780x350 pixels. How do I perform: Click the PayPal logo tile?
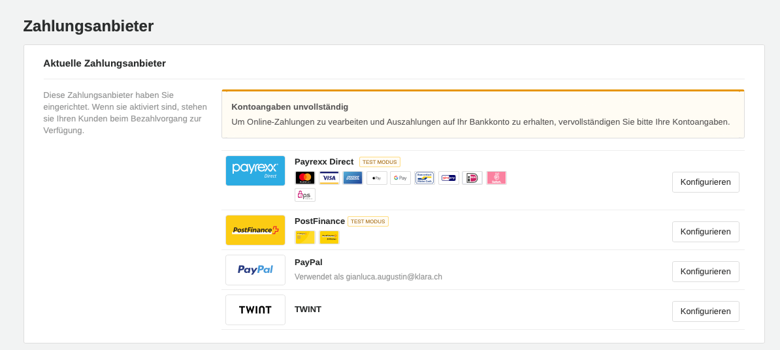pos(255,270)
